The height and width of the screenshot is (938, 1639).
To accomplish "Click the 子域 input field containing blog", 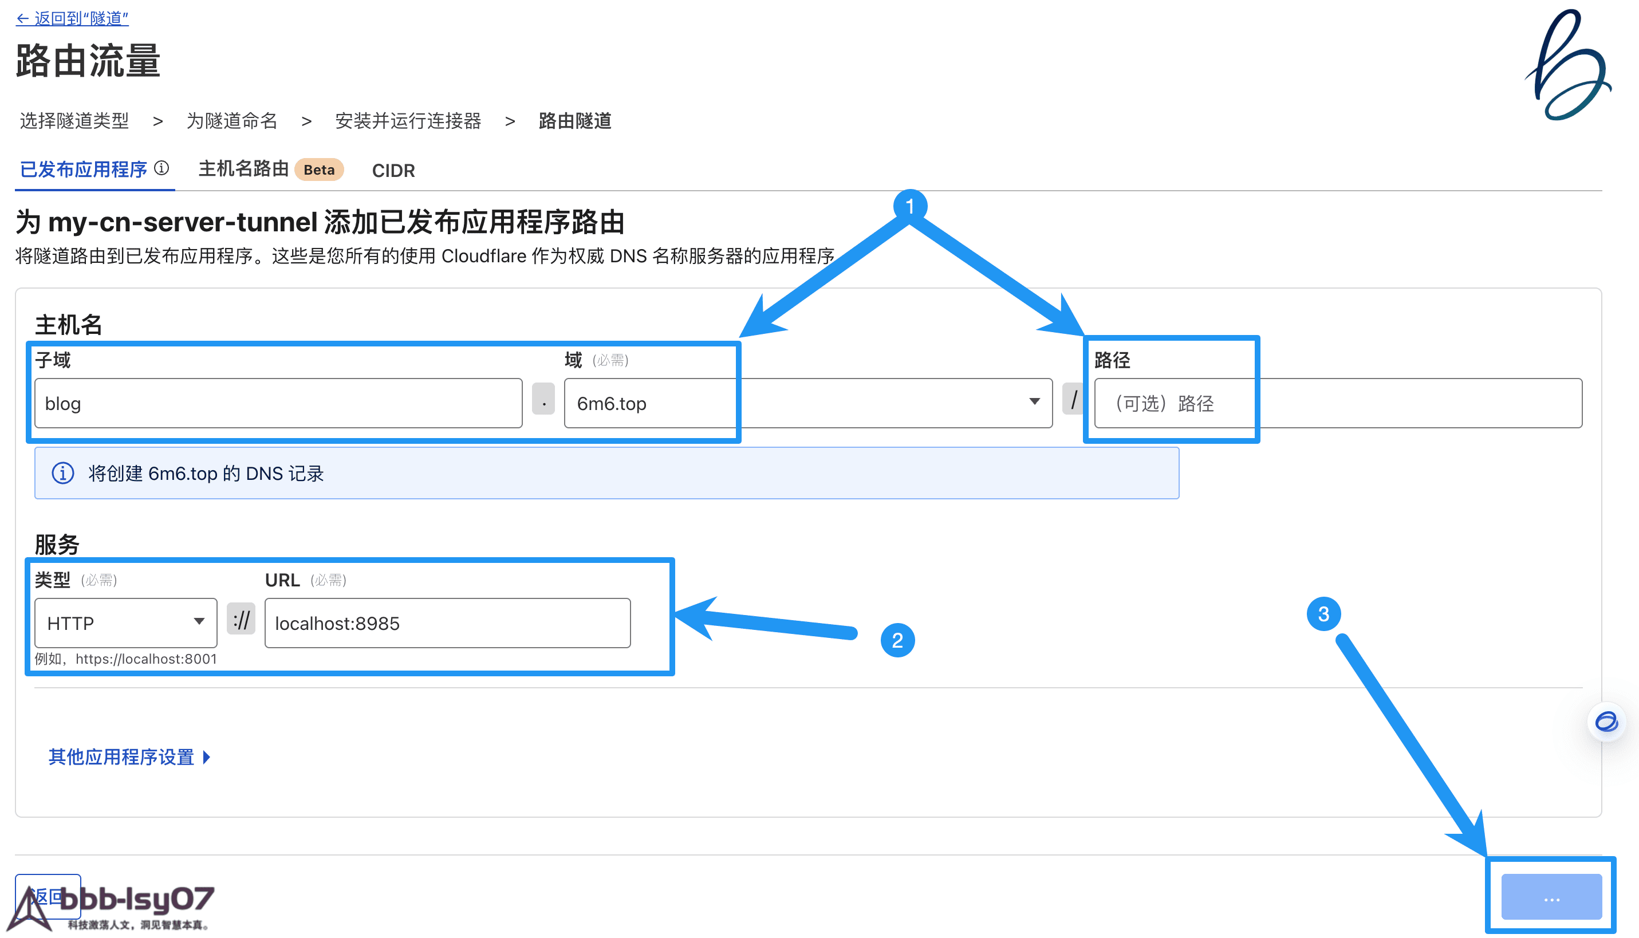I will tap(278, 403).
